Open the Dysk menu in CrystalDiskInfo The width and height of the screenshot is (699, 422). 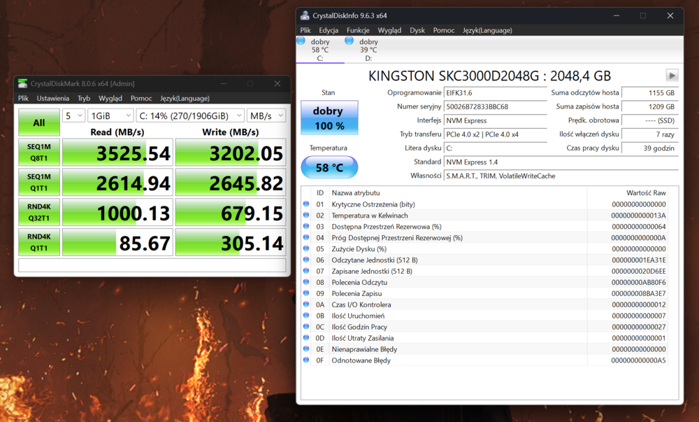coord(417,30)
